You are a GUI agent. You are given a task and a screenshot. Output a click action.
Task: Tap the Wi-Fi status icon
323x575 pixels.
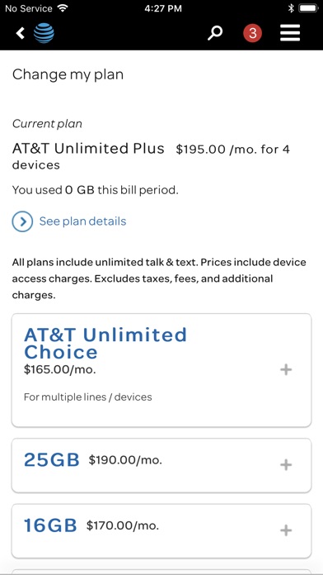63,8
